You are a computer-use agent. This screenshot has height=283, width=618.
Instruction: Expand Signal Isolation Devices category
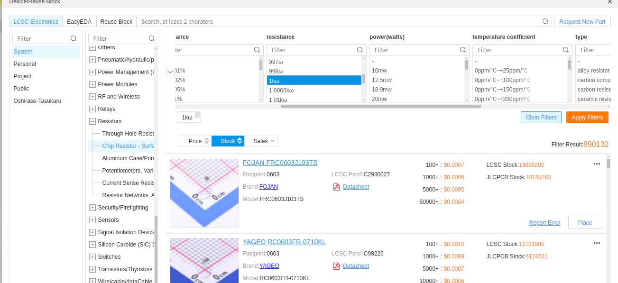92,232
